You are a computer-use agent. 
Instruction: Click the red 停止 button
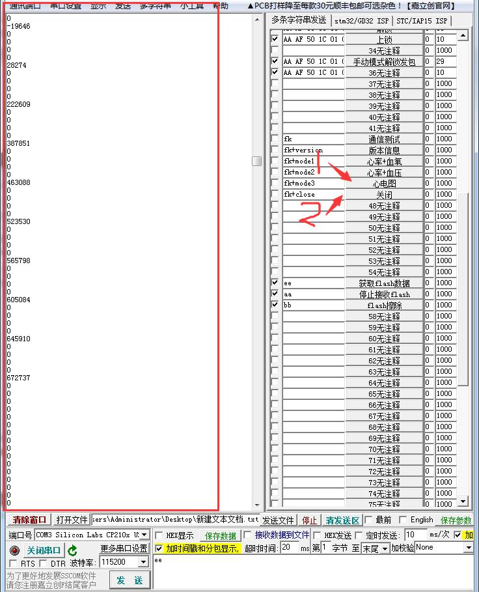[x=309, y=520]
